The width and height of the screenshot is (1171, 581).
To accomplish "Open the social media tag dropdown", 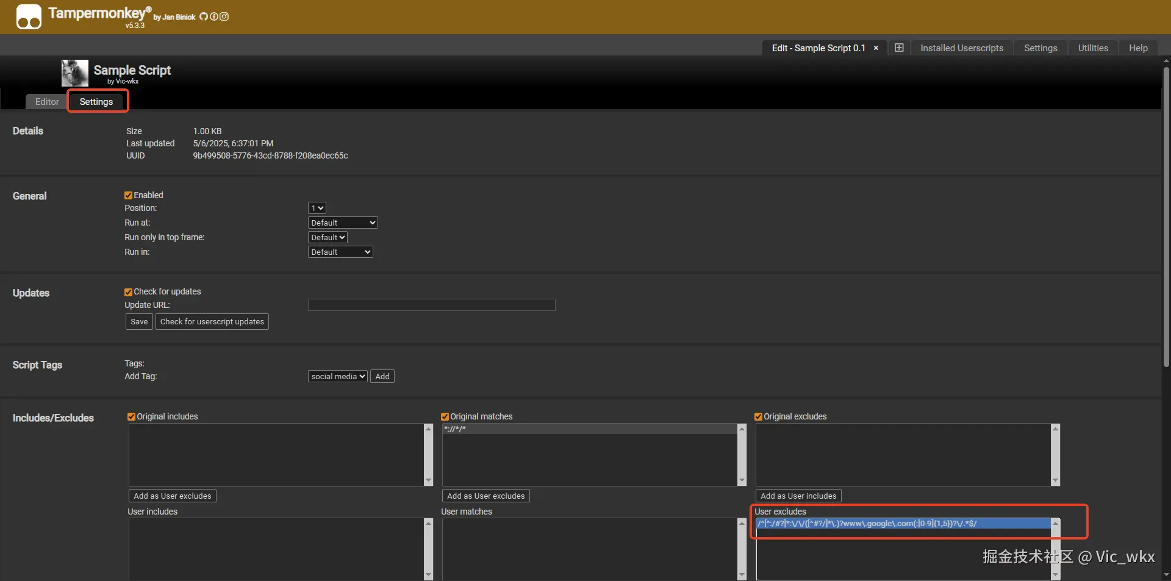I will click(x=337, y=376).
